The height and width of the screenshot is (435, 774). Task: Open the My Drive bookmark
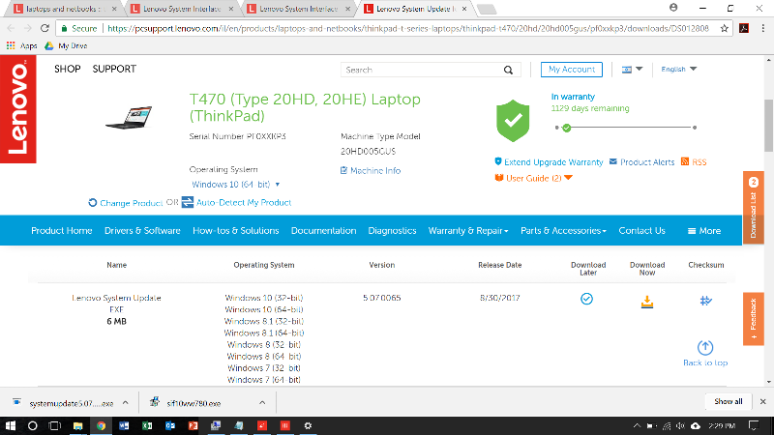tap(66, 45)
